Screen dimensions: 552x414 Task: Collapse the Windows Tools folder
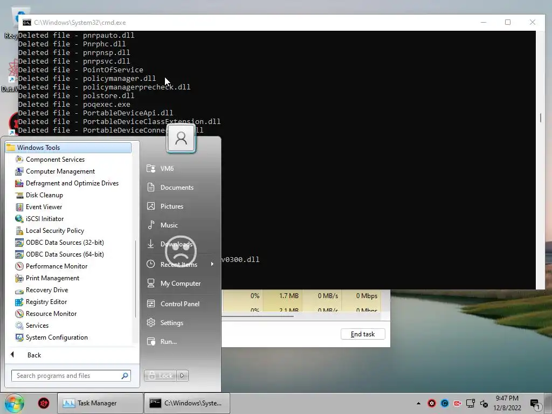click(68, 148)
